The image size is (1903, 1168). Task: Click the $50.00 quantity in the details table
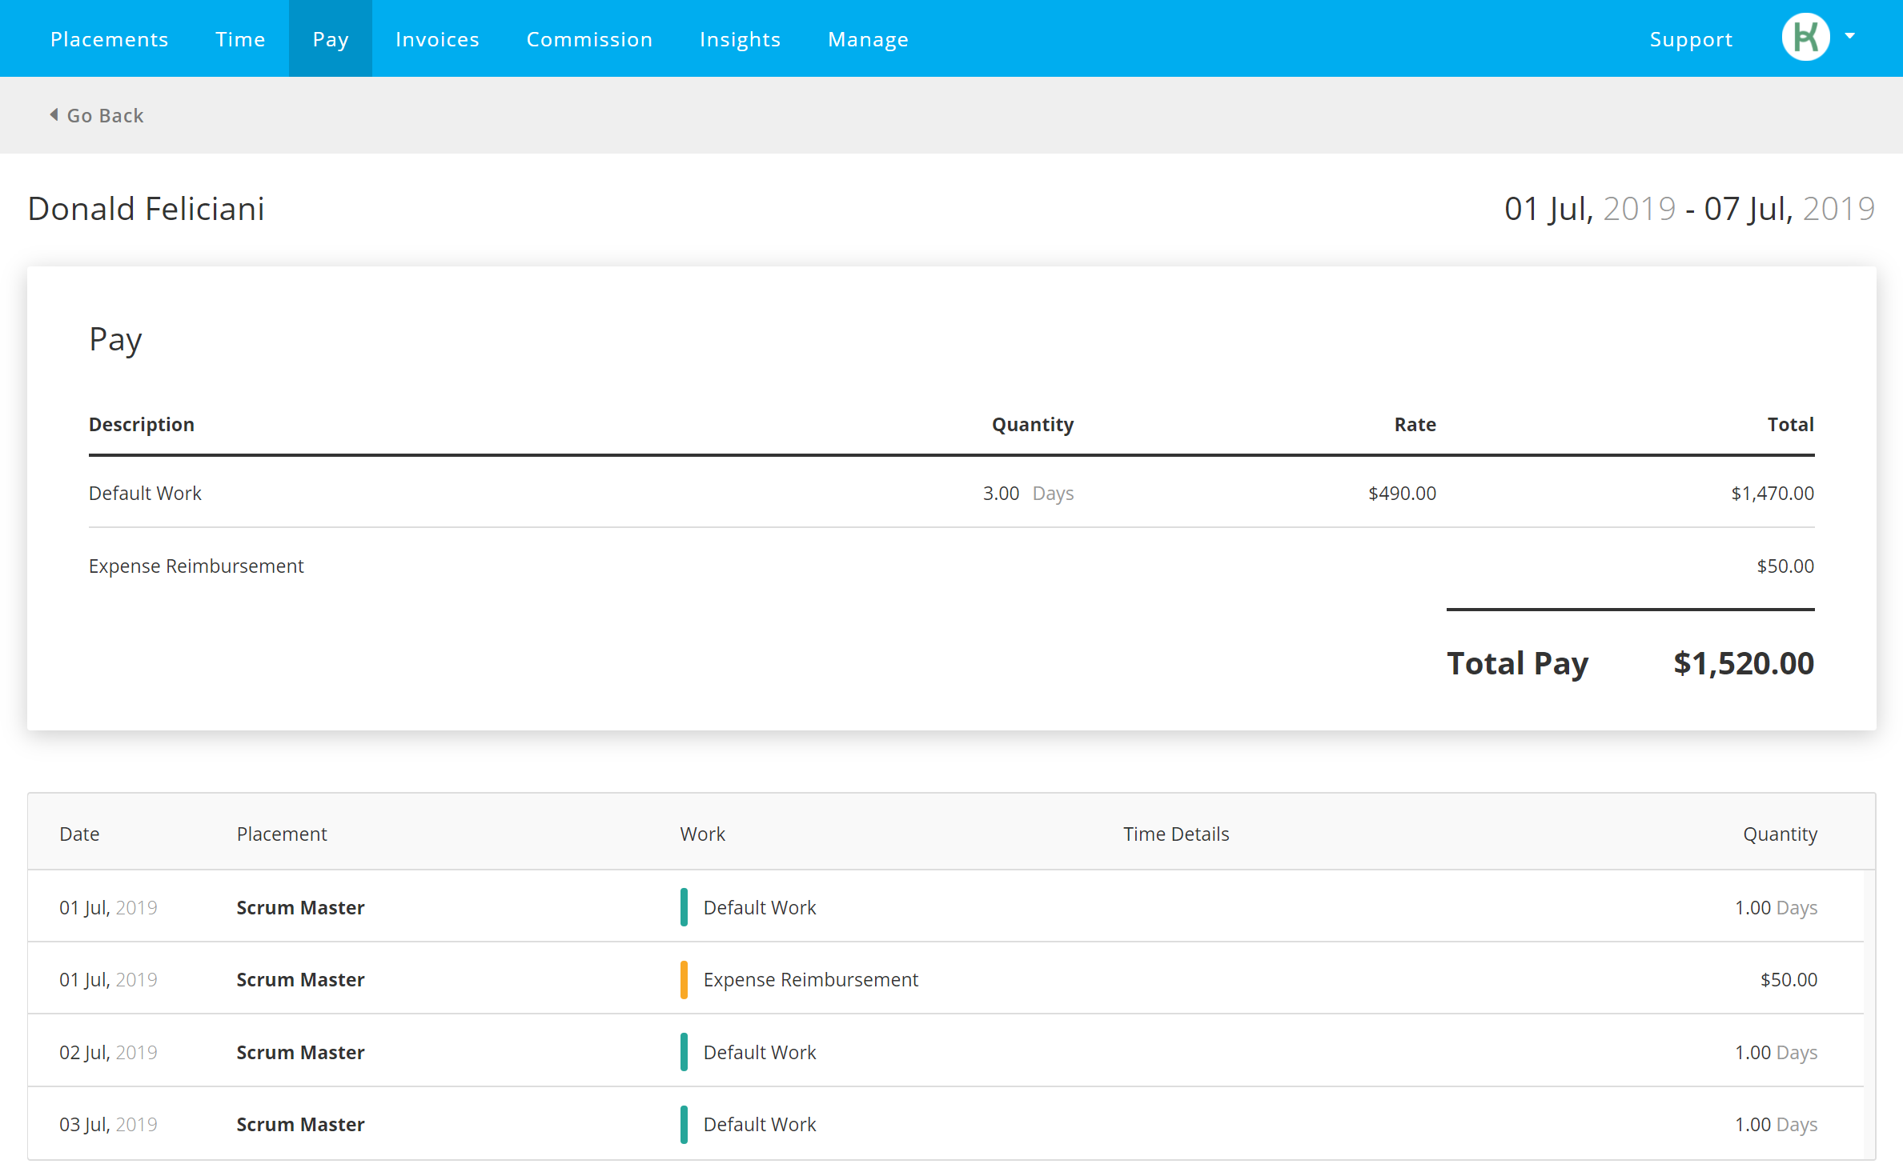click(1789, 980)
